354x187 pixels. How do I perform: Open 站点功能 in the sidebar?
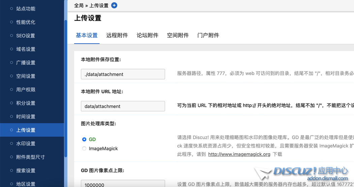tap(26, 9)
